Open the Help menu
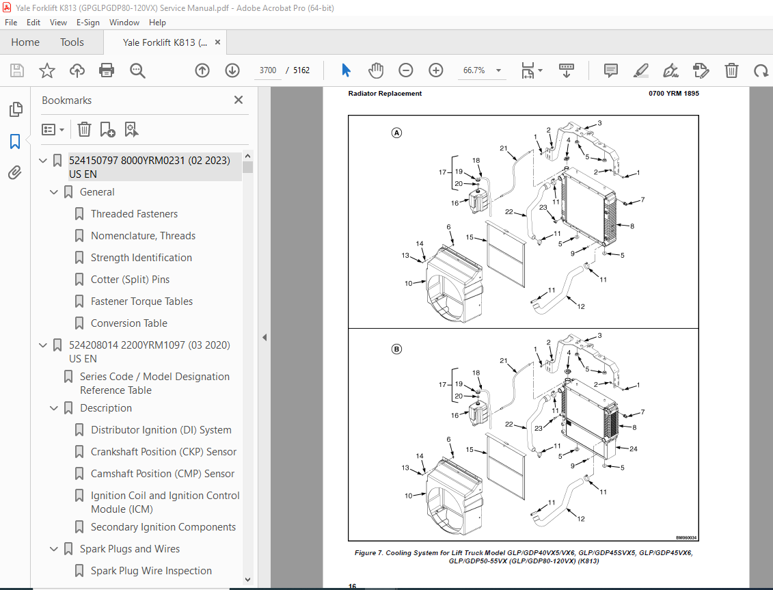 [157, 22]
